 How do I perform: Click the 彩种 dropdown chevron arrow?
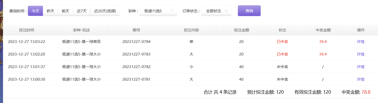tap(172, 11)
